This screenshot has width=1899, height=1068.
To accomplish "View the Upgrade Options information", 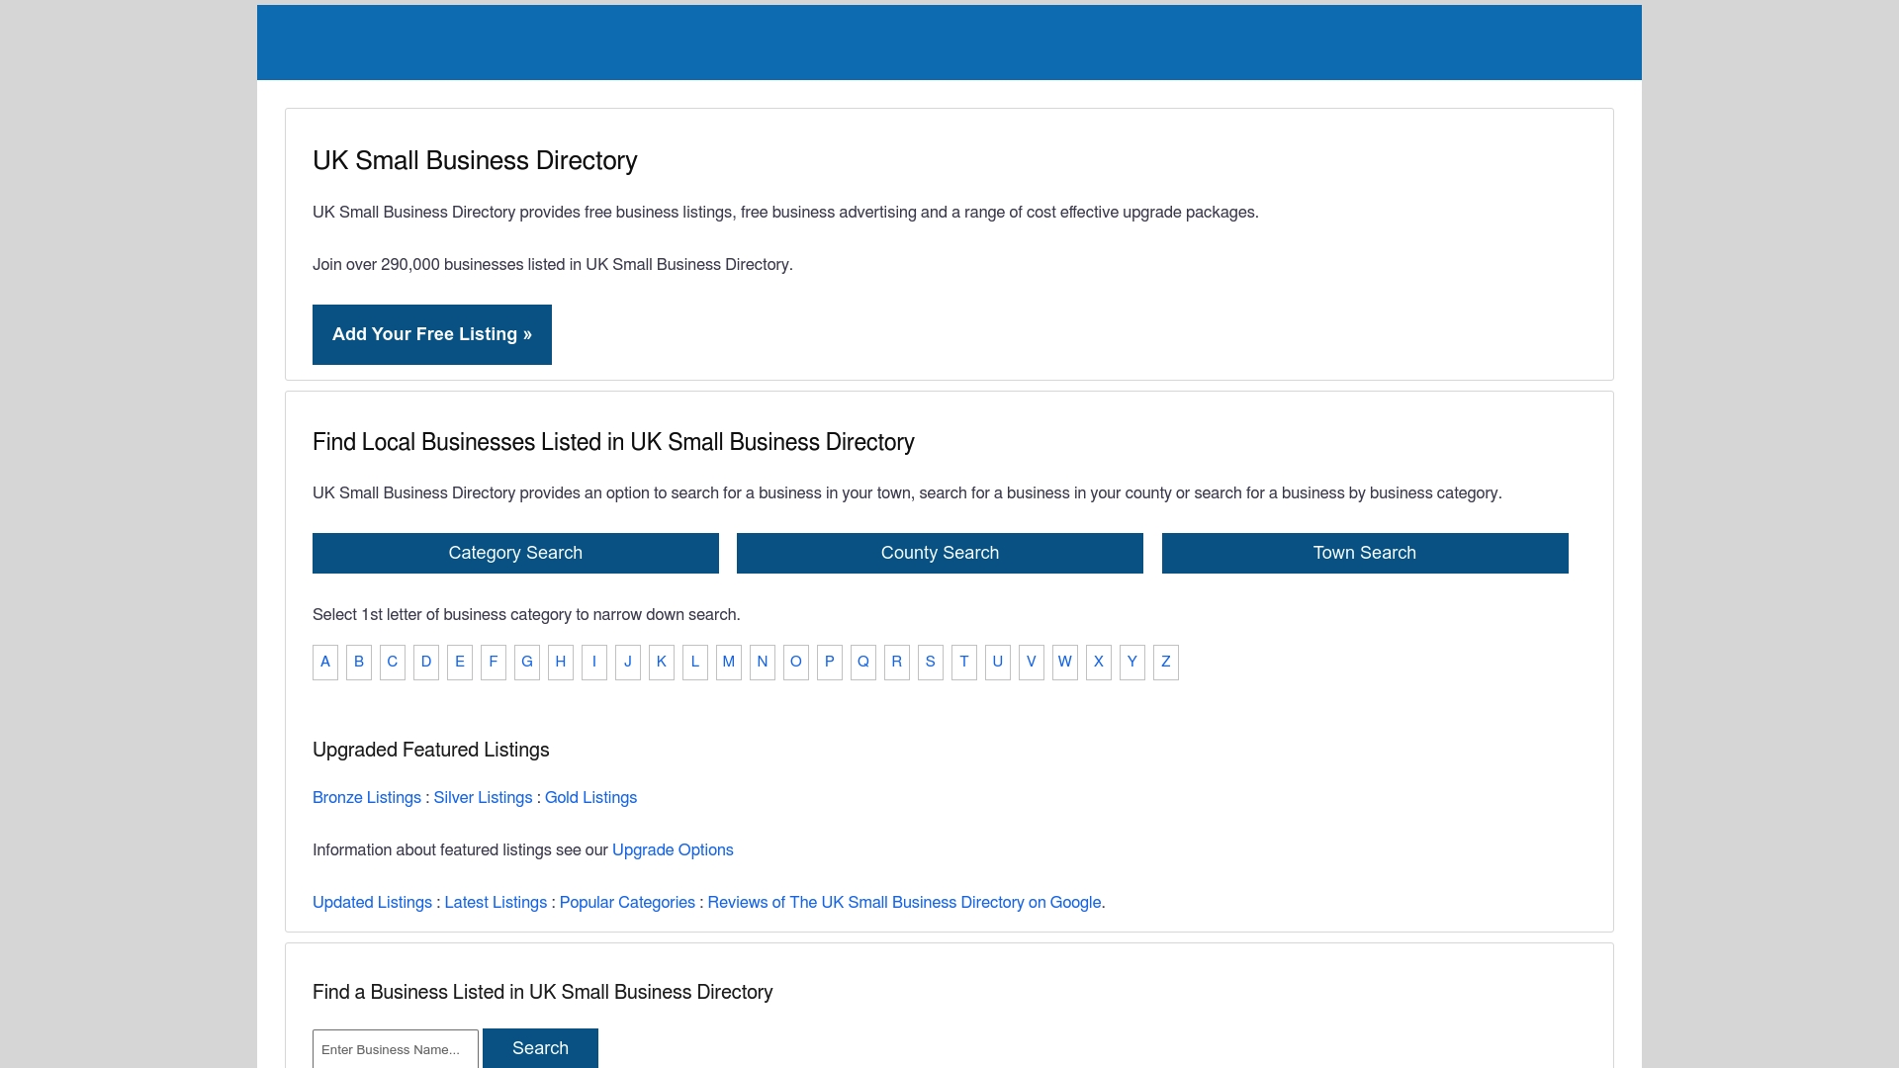I will coord(673,849).
